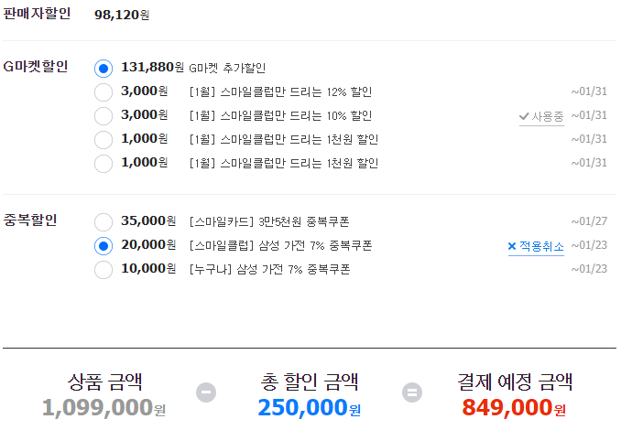Screen dimensions: 632x430
Task: Click the 총 할인 금액 250,000원 amount
Action: pyautogui.click(x=310, y=407)
